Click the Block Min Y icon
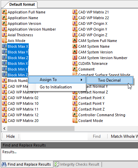Viewport: 138px width, 168px height. point(4,69)
